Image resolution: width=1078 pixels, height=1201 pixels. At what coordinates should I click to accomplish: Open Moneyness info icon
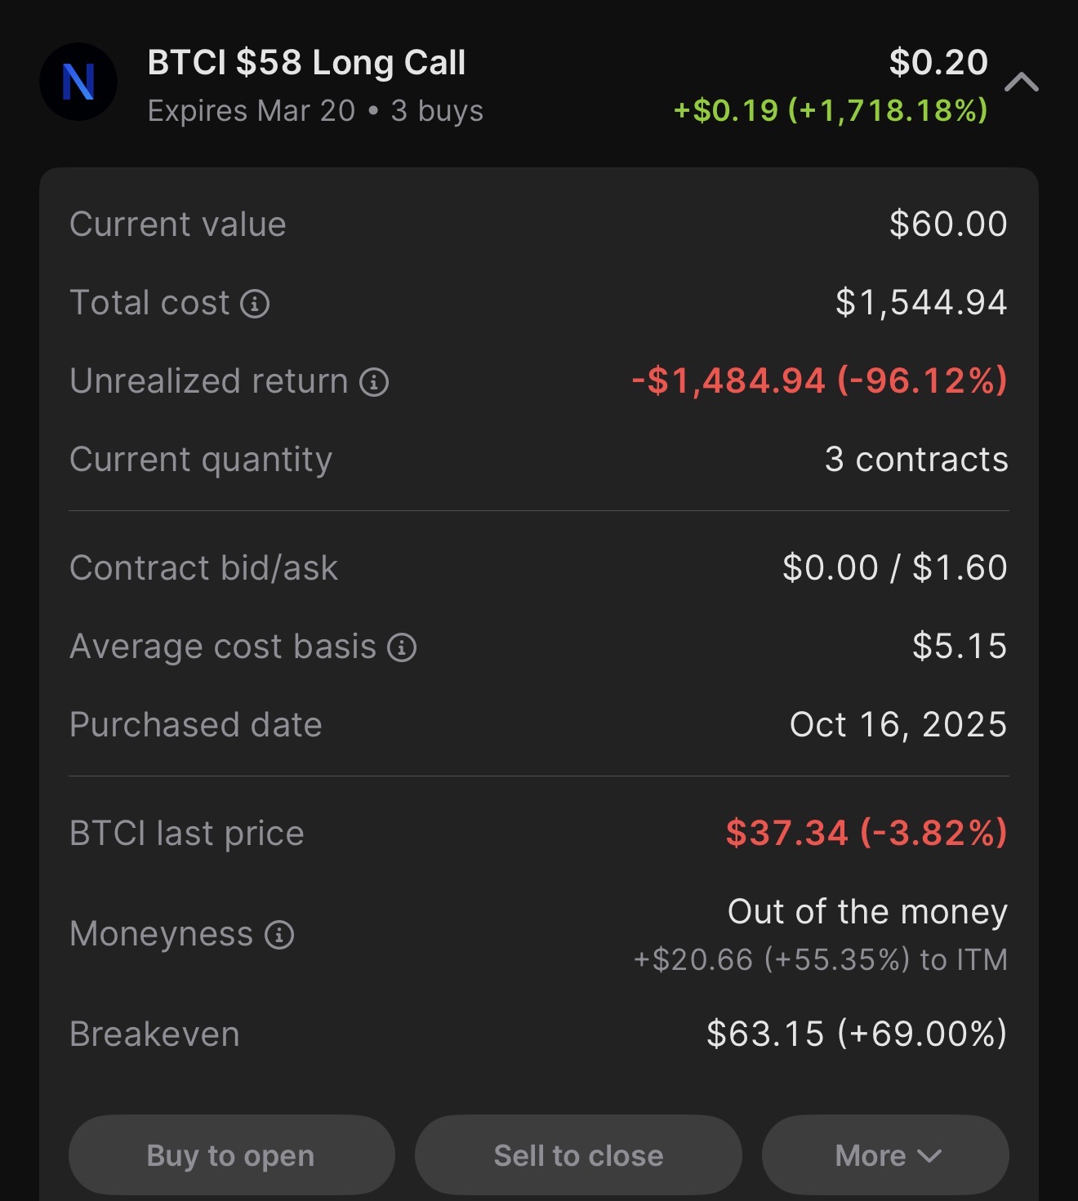[279, 935]
